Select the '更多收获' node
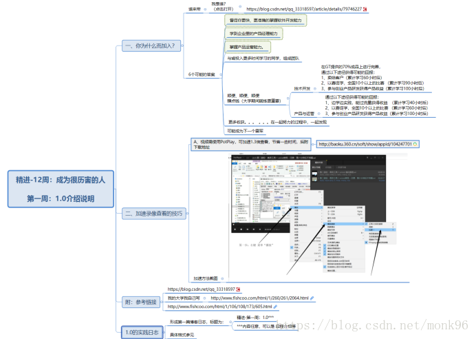The image size is (476, 339). point(277,122)
